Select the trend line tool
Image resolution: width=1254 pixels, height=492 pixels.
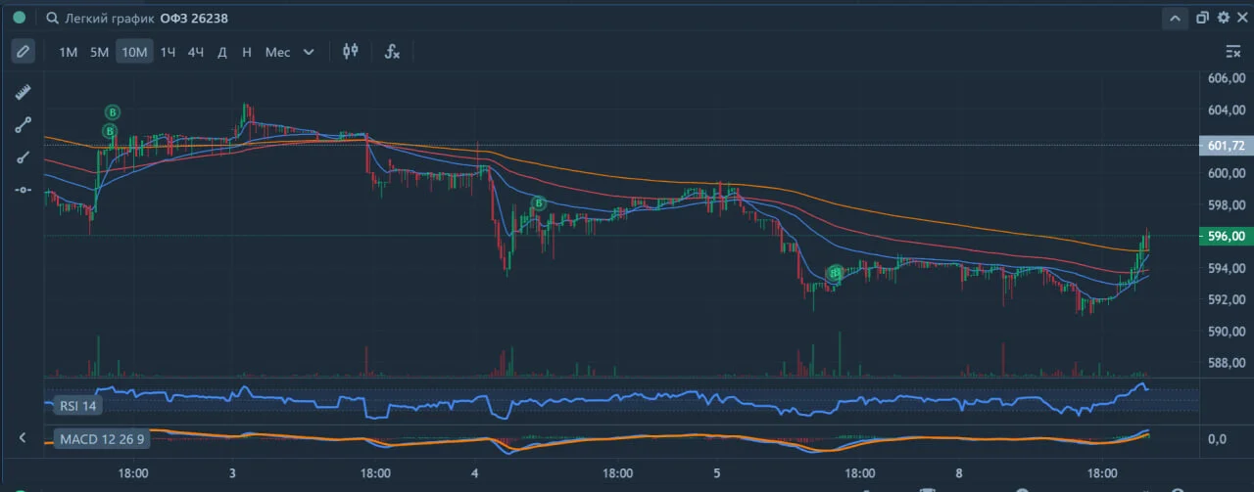pos(23,125)
